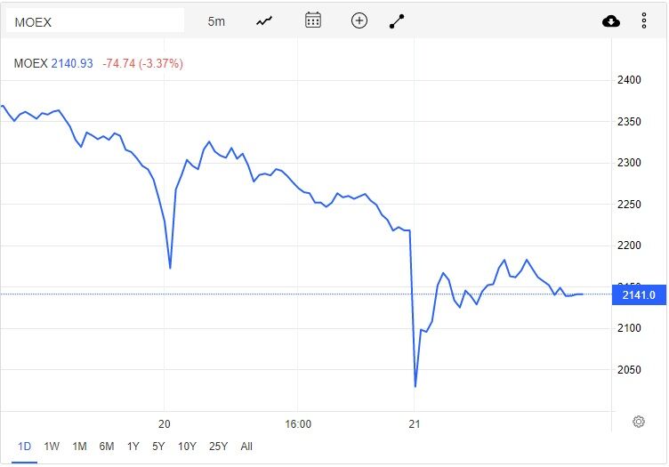Click the blue 2141.0 price label

pyautogui.click(x=639, y=295)
